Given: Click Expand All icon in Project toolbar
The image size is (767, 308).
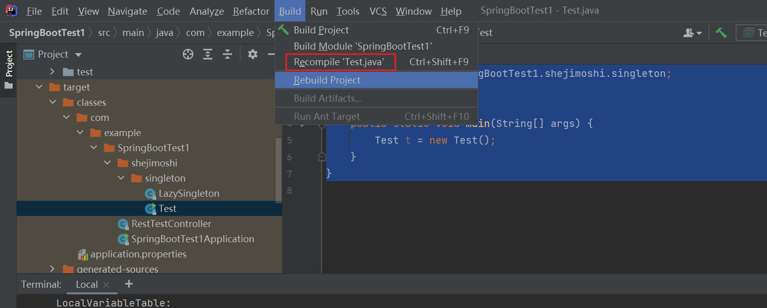Looking at the screenshot, I should pos(208,54).
